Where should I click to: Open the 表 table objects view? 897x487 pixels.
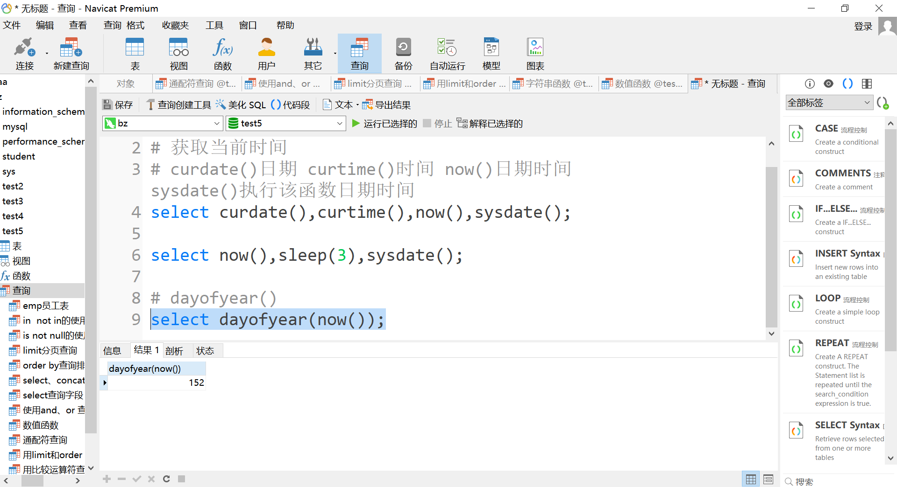135,54
